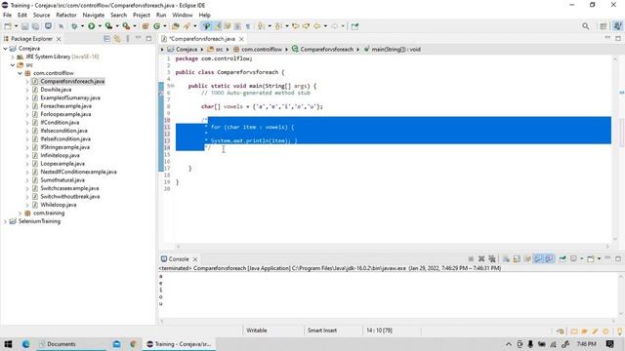Toggle Show Console on Standard Error
Screen dimensions: 625x351
click(549, 258)
